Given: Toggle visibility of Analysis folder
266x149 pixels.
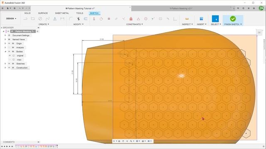Looking at the screenshot, I should click(x=9, y=48).
